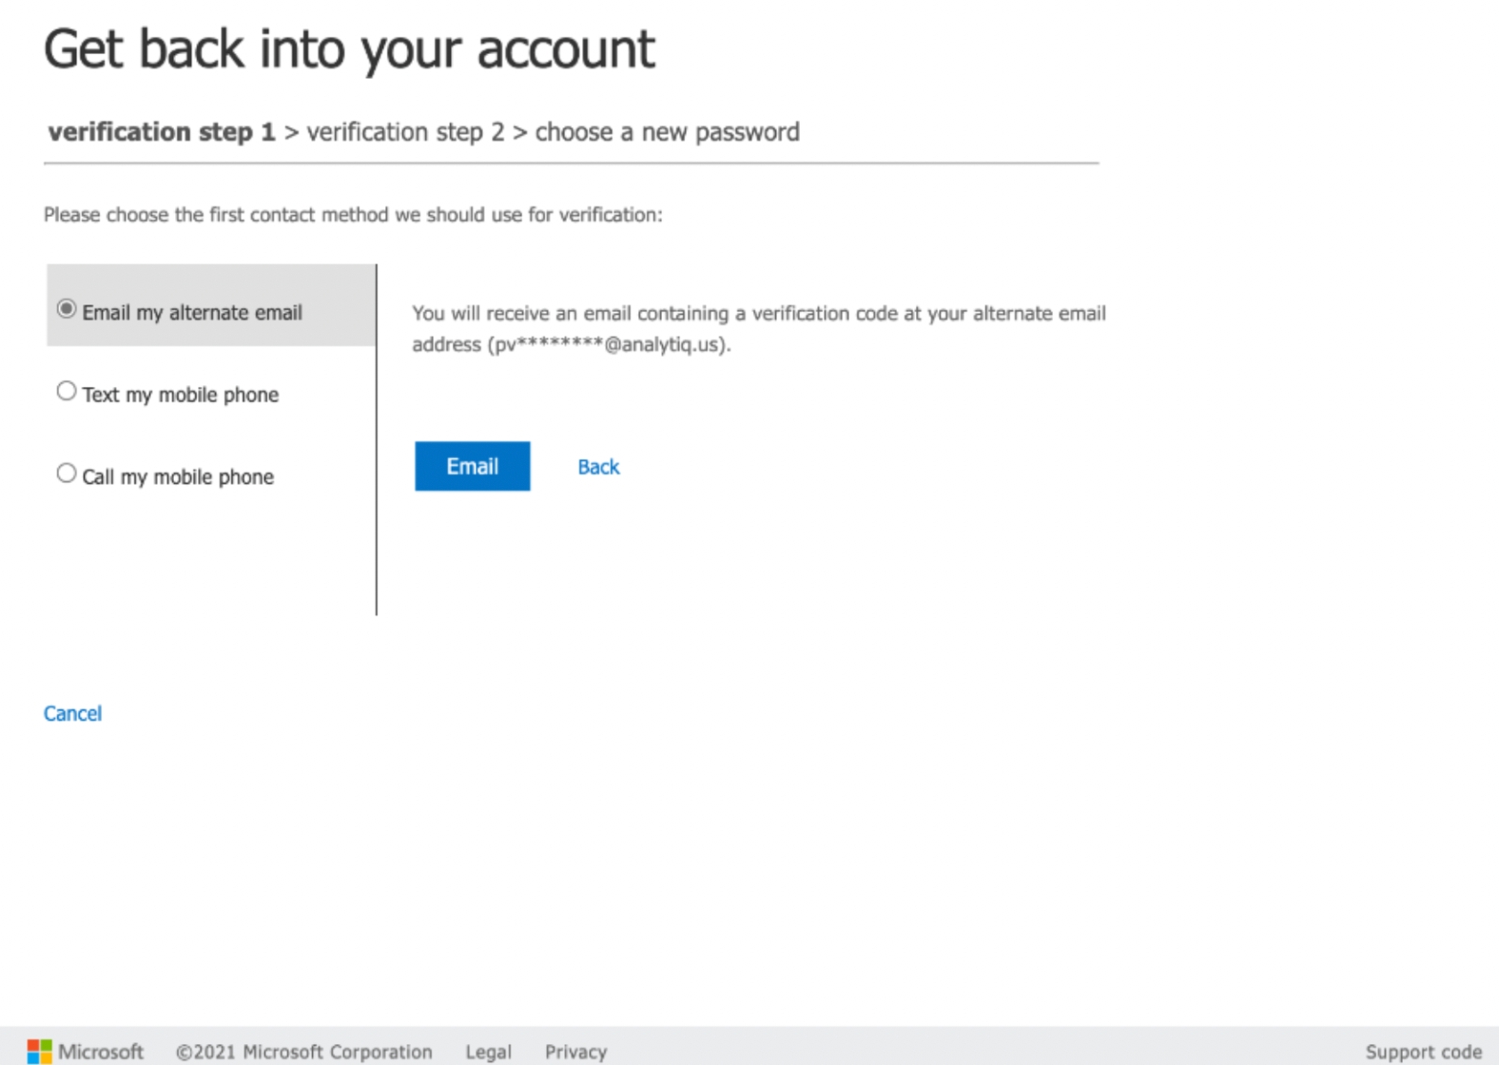Show the Support code in footer
The width and height of the screenshot is (1499, 1065).
point(1423,1052)
